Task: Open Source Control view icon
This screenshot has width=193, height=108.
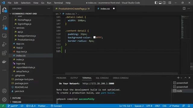Action: (x=4, y=27)
